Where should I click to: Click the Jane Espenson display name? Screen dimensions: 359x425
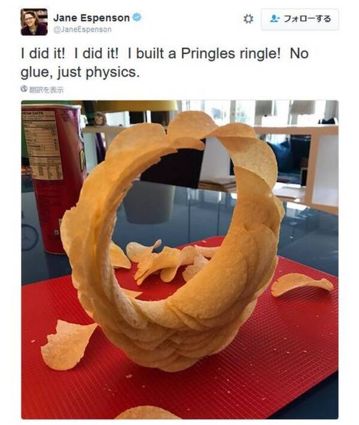click(92, 18)
